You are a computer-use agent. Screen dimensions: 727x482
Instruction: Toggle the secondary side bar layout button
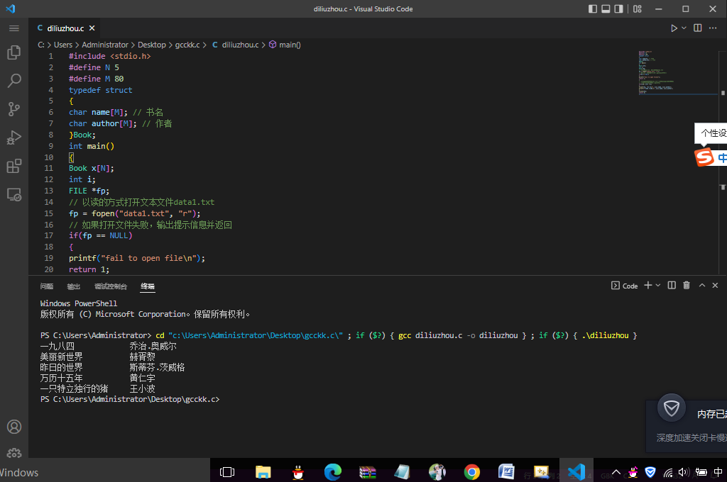point(620,9)
